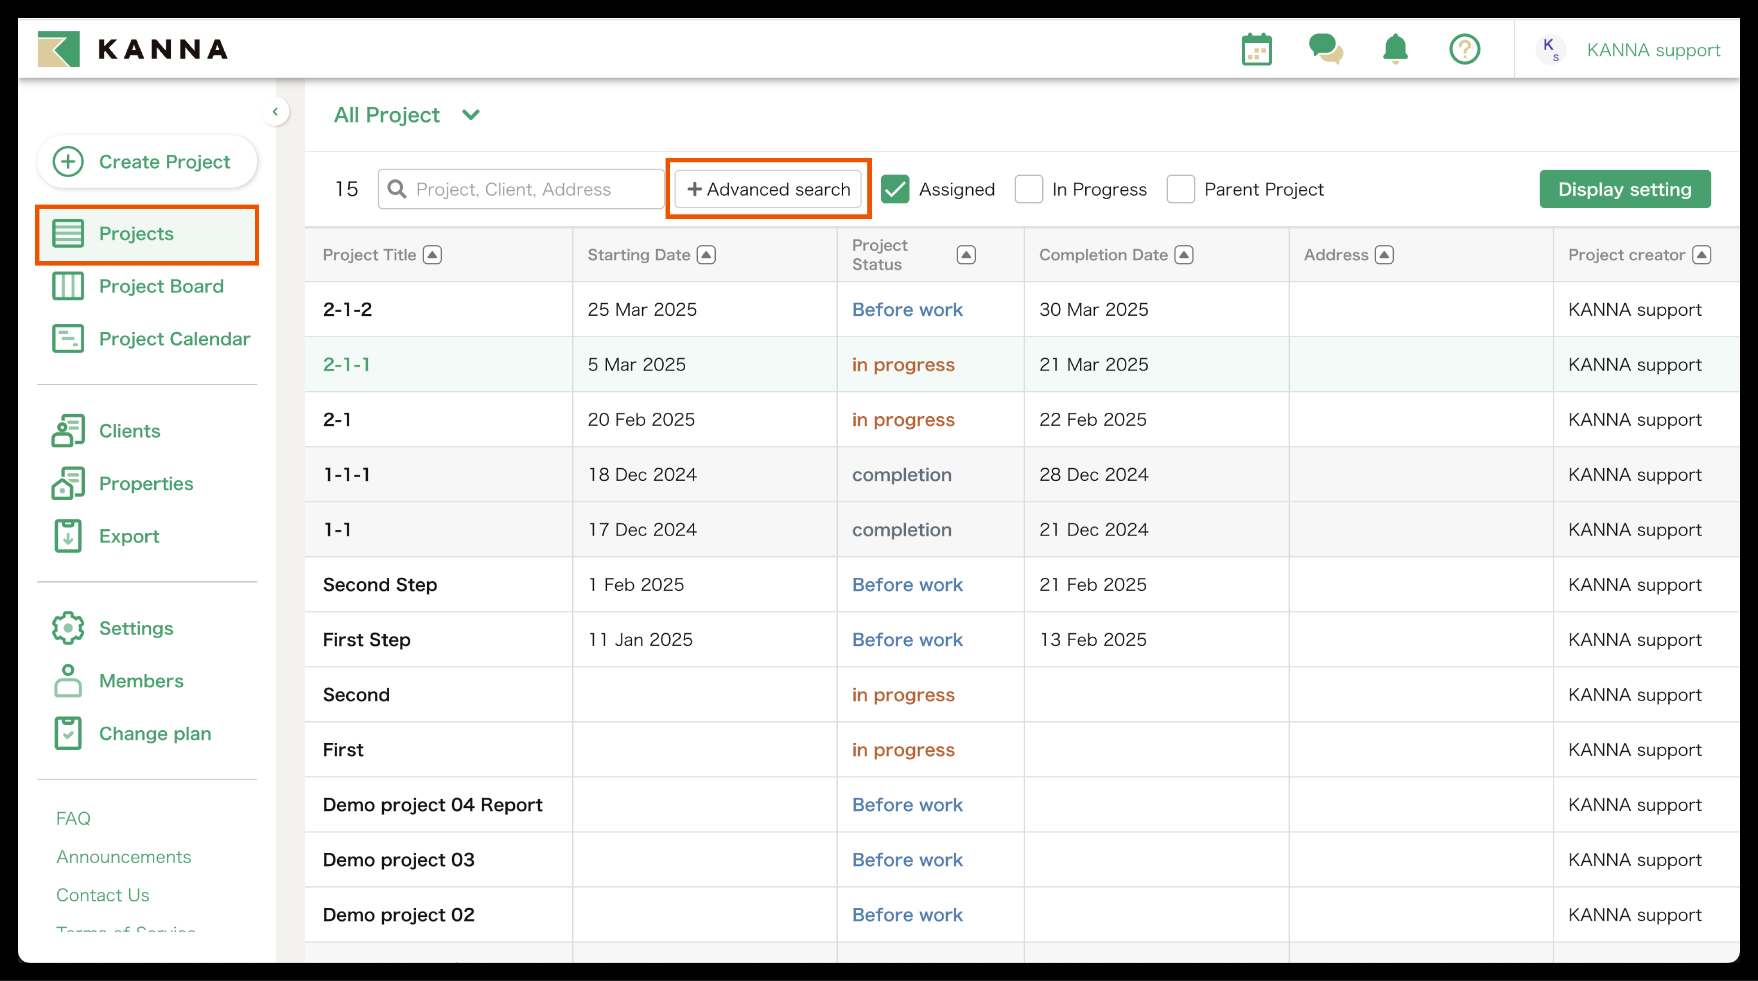Viewport: 1758px width, 981px height.
Task: Click the Create Project plus icon
Action: 68,162
